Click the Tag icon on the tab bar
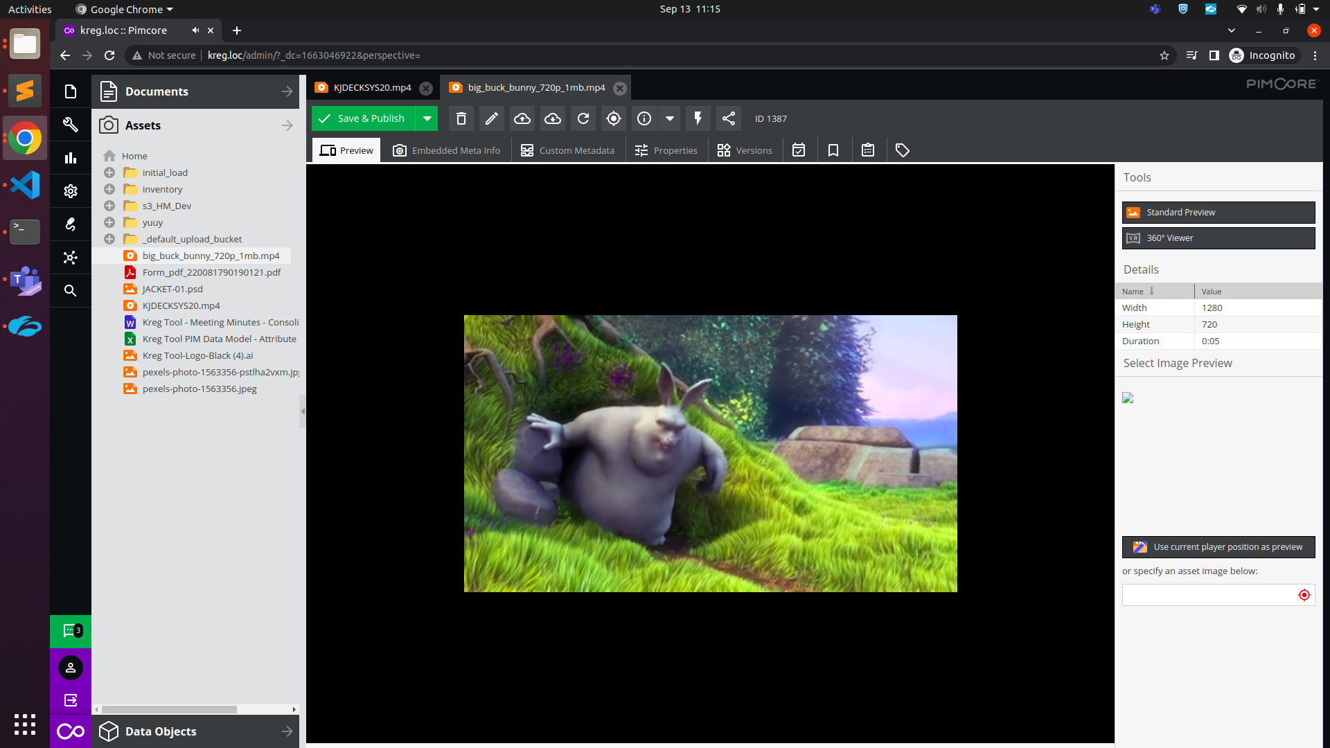Viewport: 1330px width, 748px height. pyautogui.click(x=902, y=150)
